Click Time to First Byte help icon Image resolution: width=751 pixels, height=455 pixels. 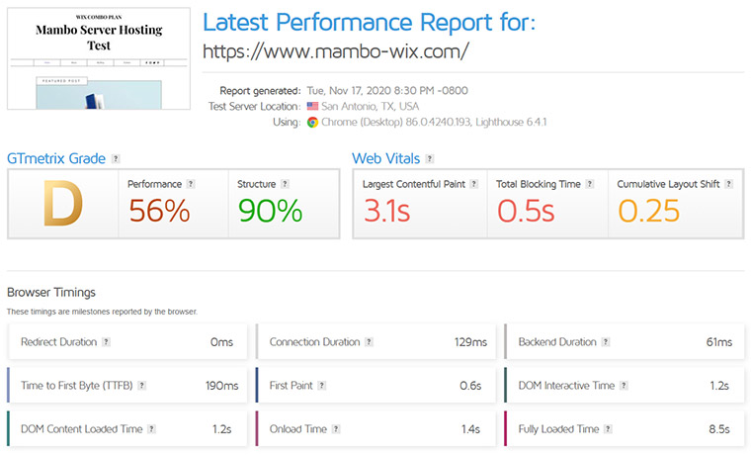pyautogui.click(x=141, y=386)
